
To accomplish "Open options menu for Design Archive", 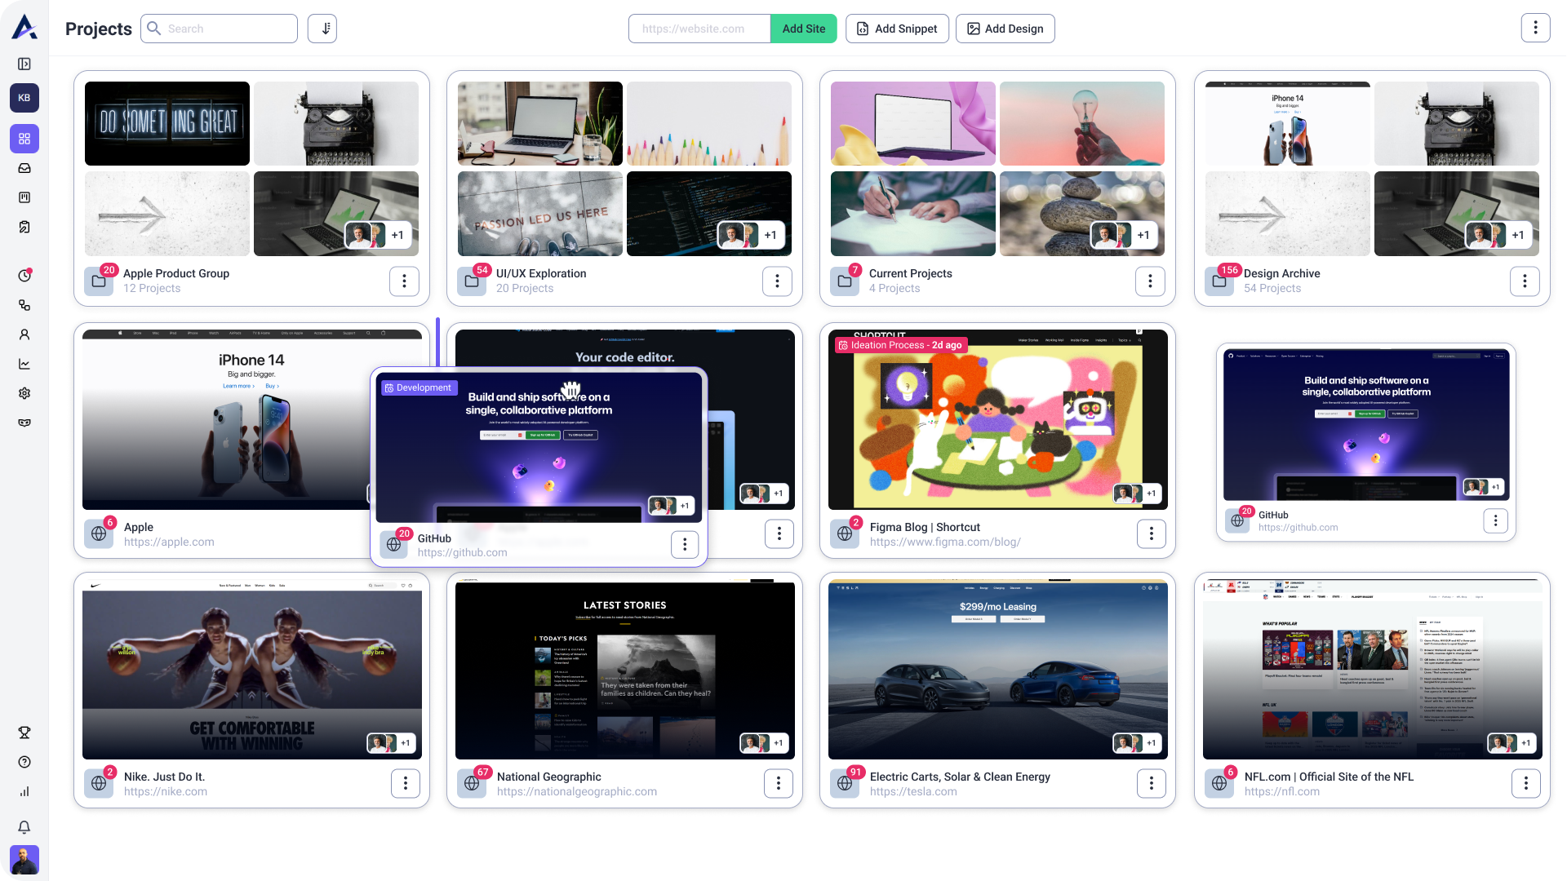I will [1525, 281].
